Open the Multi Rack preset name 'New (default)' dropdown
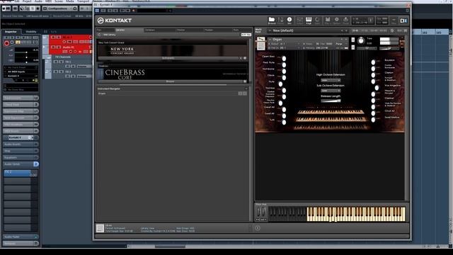This screenshot has height=255, width=453. coord(305,30)
